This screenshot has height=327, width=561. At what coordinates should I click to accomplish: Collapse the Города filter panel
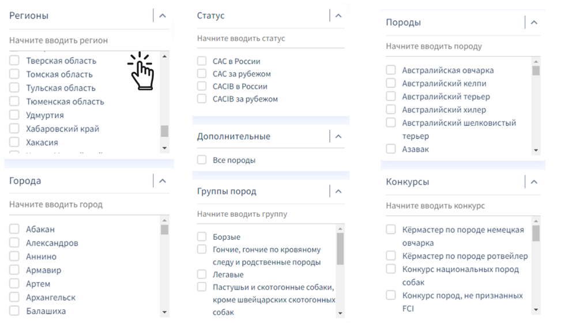pos(163,181)
